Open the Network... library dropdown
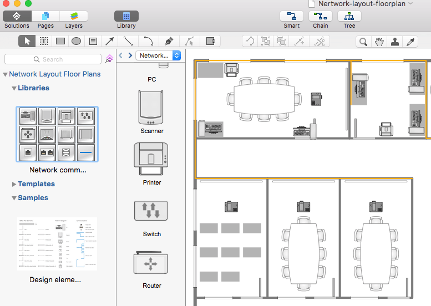 tap(158, 55)
